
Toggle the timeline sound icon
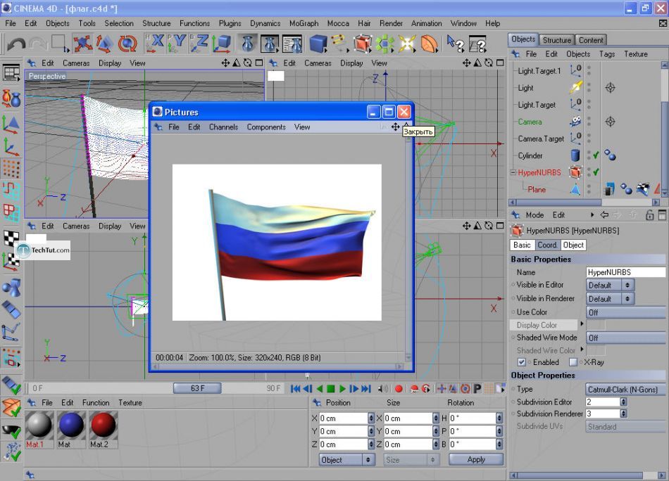click(383, 389)
